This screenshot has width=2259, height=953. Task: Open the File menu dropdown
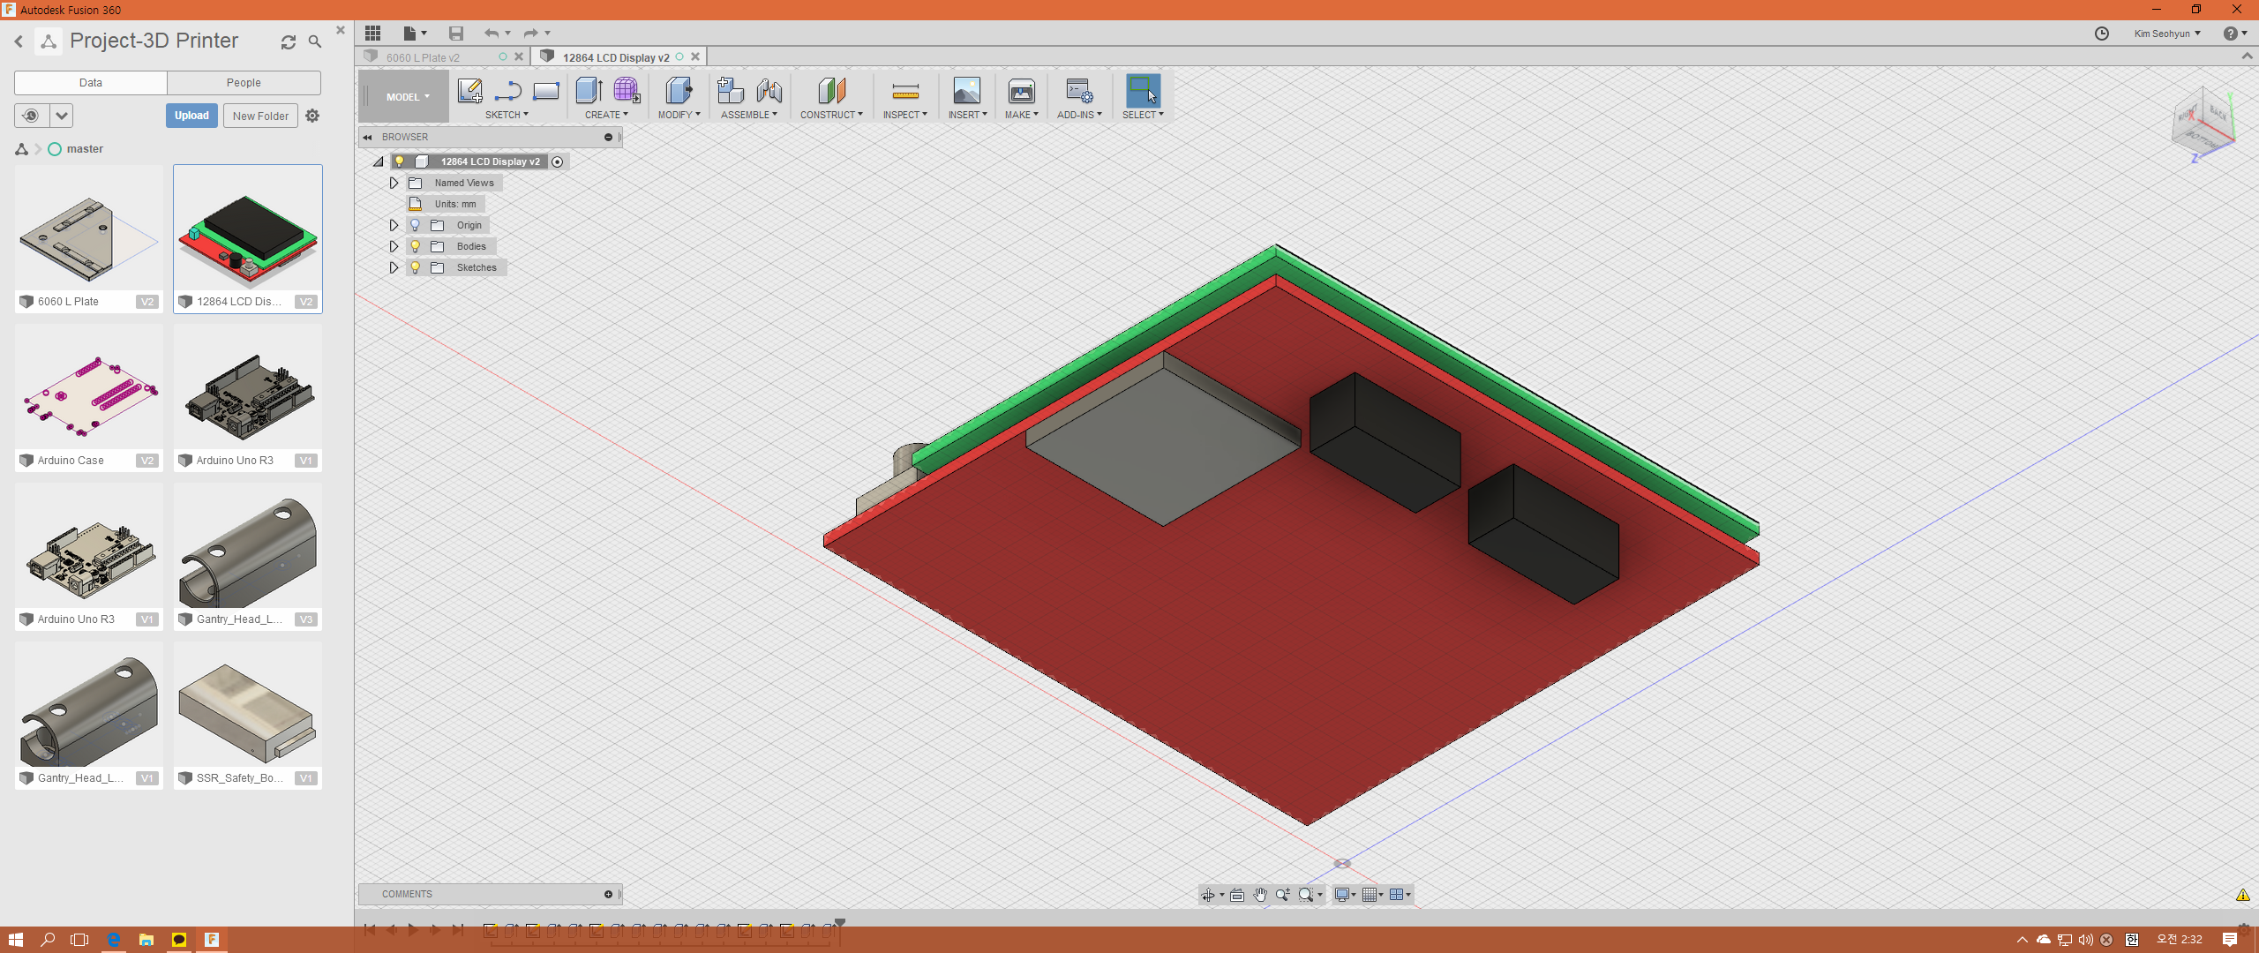(415, 34)
